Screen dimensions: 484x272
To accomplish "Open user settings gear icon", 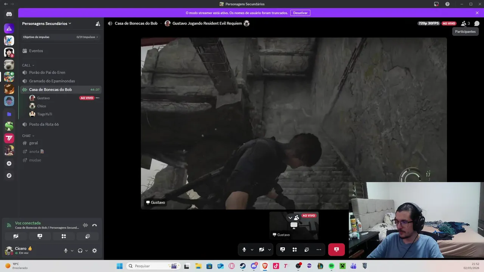I will [x=95, y=250].
